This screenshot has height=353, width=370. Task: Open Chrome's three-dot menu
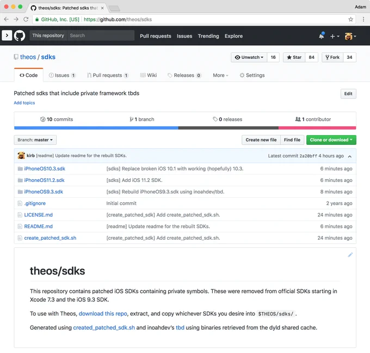[x=363, y=20]
